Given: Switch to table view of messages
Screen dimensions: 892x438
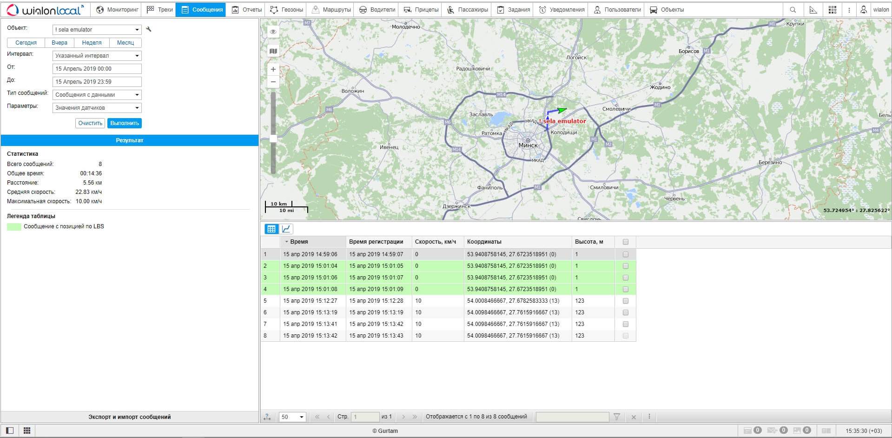Looking at the screenshot, I should click(x=271, y=229).
